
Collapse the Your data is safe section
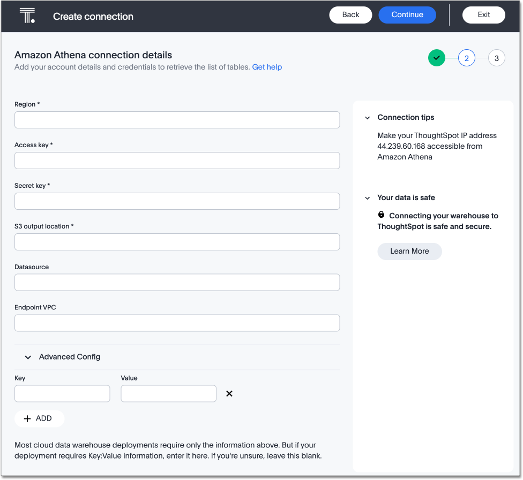tap(368, 198)
